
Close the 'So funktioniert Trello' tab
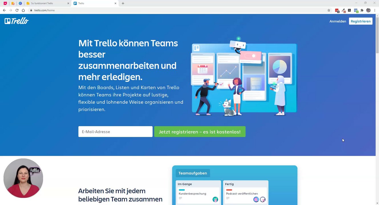pos(68,3)
